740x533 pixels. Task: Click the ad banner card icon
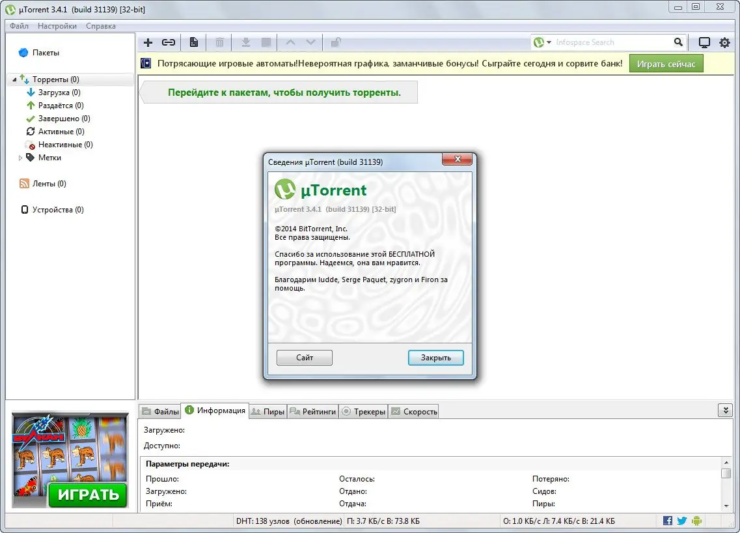click(x=146, y=63)
